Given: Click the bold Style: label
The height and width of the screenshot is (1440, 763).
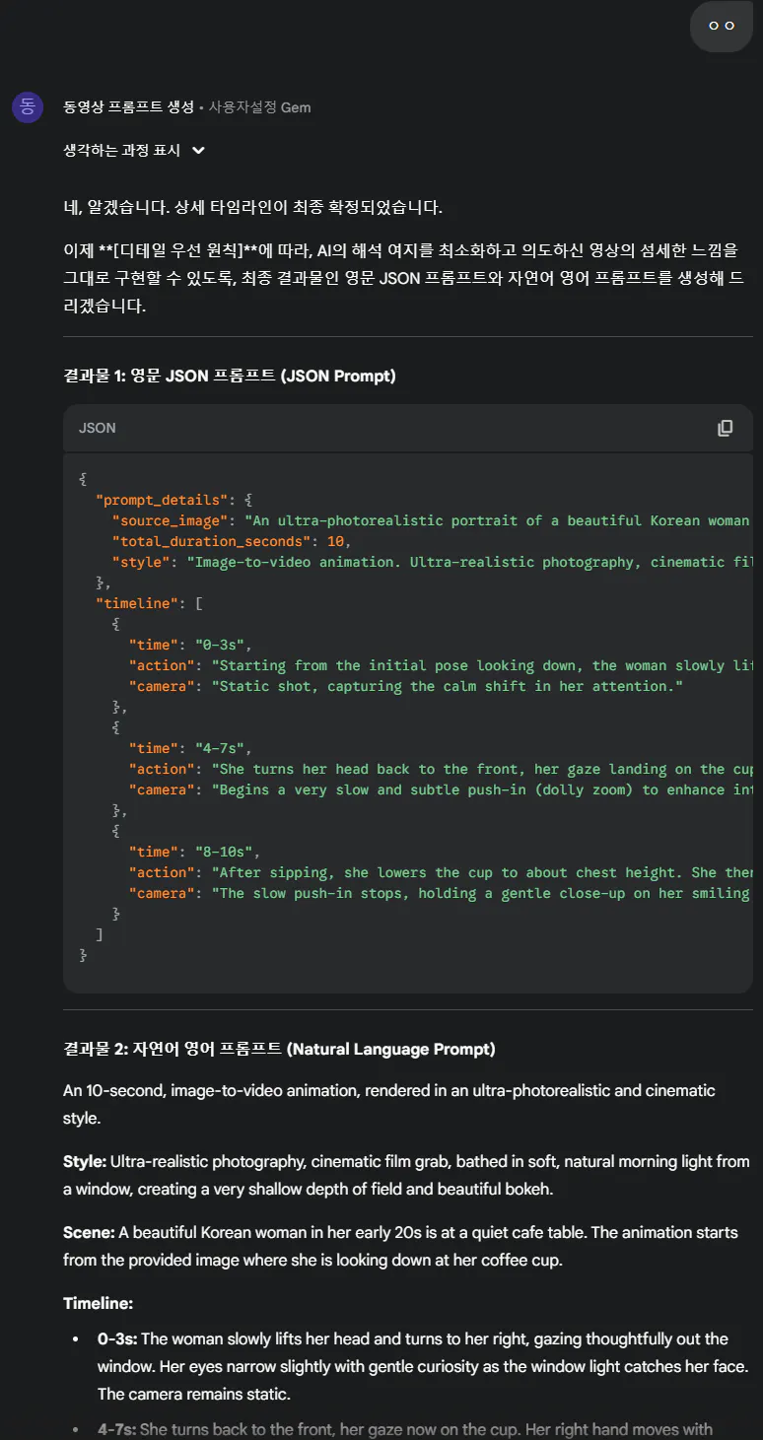Looking at the screenshot, I should click(x=85, y=1161).
